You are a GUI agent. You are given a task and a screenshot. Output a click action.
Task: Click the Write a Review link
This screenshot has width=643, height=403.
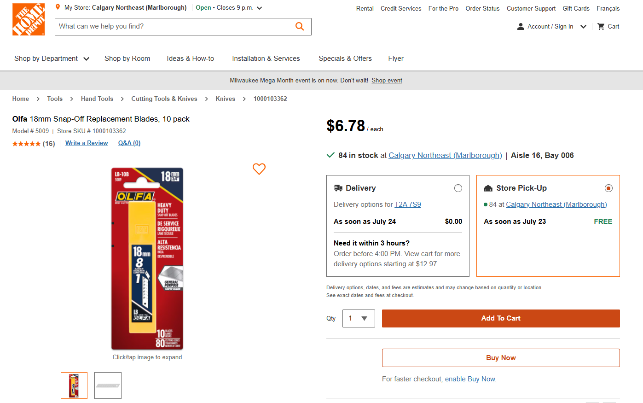coord(87,143)
